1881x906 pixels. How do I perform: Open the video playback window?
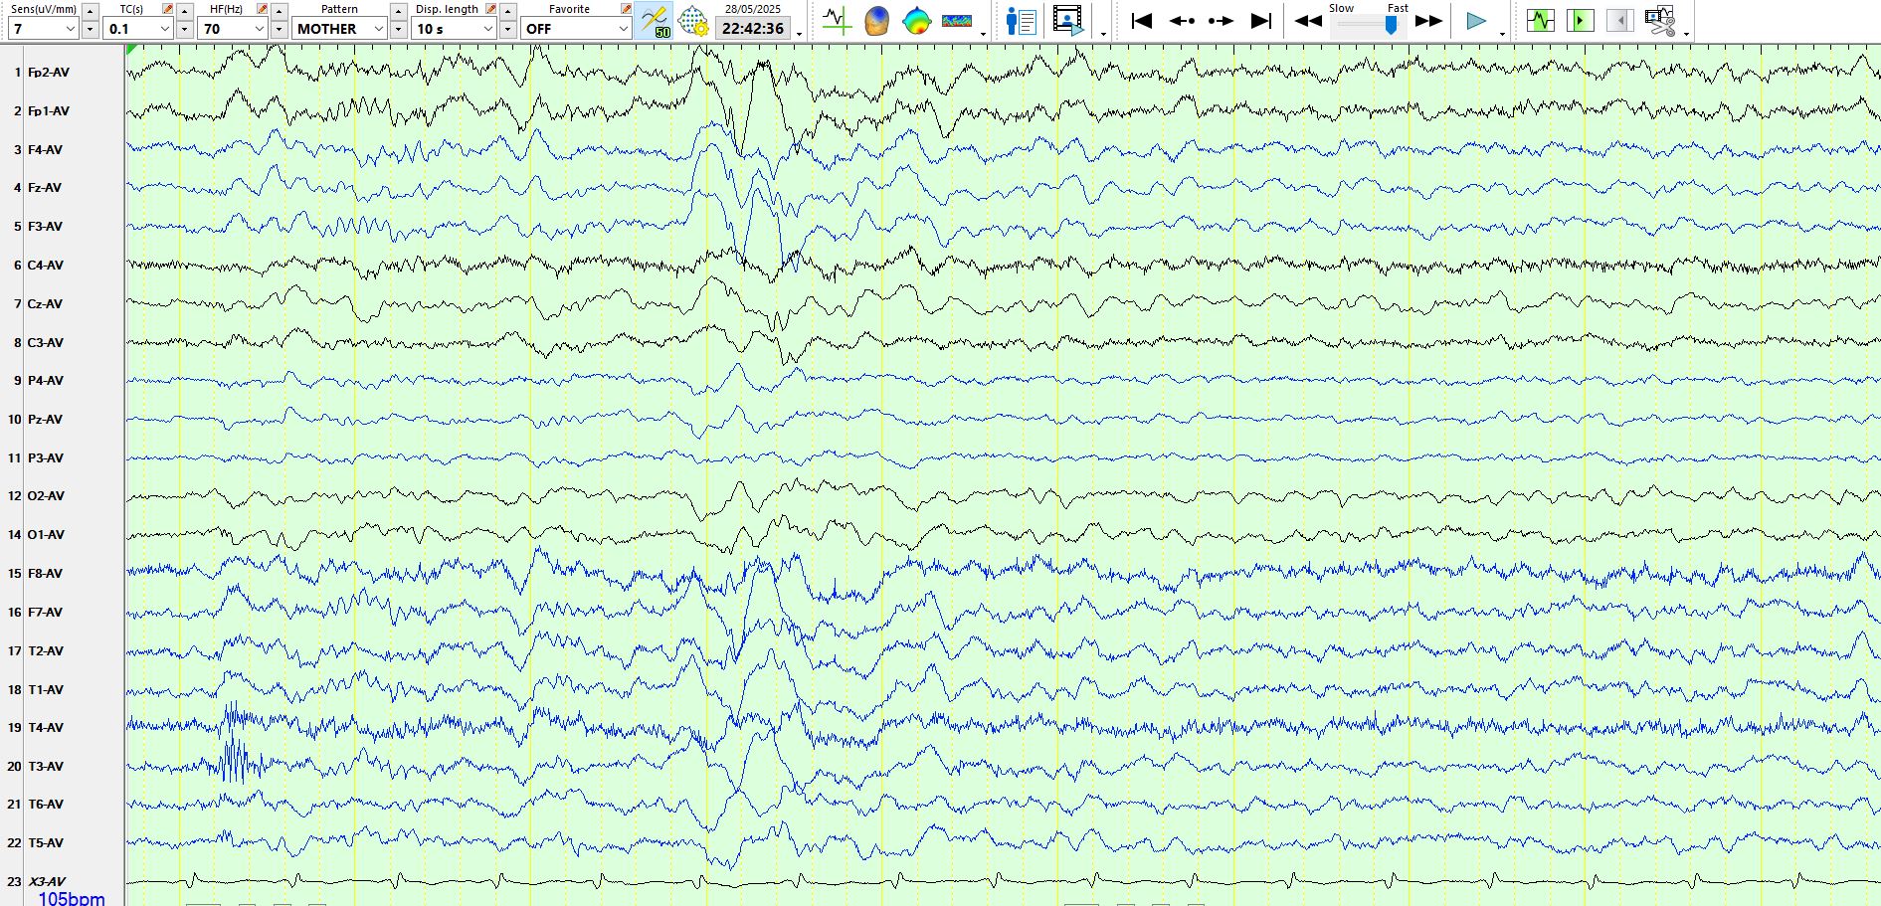pyautogui.click(x=1068, y=20)
